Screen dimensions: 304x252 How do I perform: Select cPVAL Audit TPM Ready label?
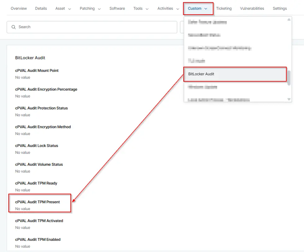pyautogui.click(x=36, y=183)
